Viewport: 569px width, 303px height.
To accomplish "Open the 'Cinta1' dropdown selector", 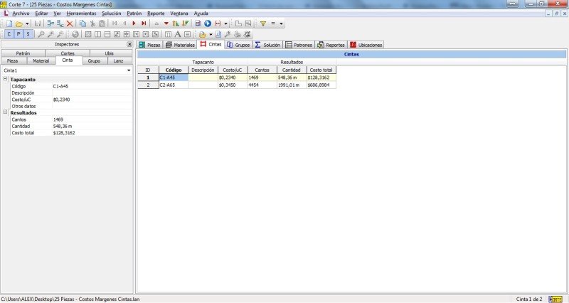I will click(129, 70).
